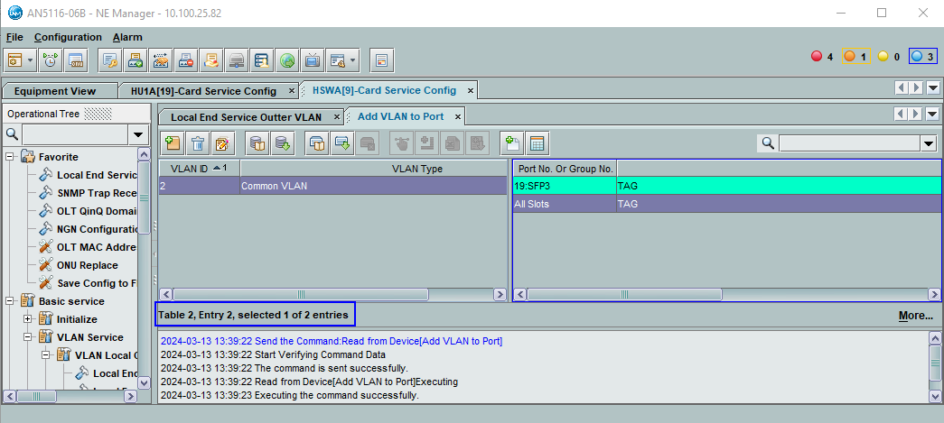Sort by the VLAN ID column header
The width and height of the screenshot is (944, 423).
point(200,169)
